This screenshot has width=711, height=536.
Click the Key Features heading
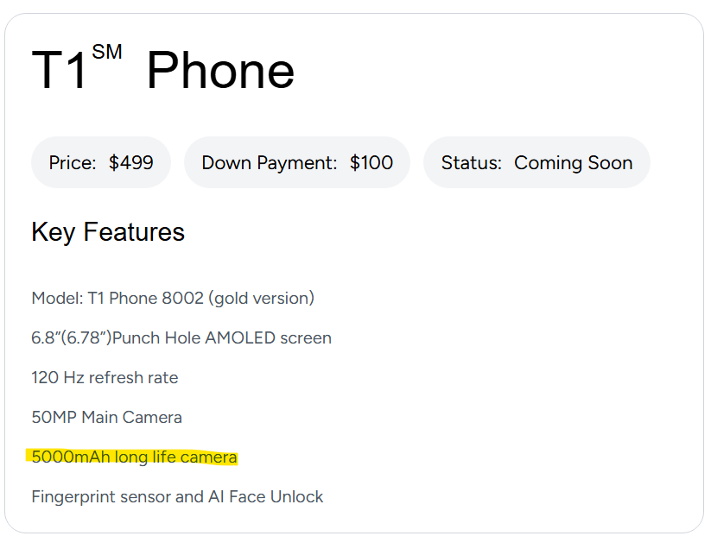click(x=108, y=232)
